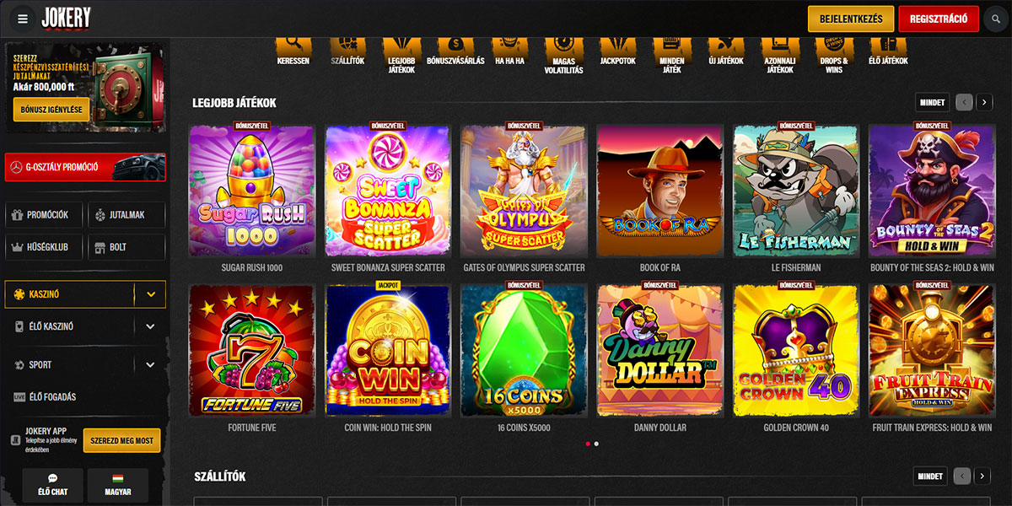The width and height of the screenshot is (1012, 506).
Task: Click the Keressen search icon
Action: [293, 43]
